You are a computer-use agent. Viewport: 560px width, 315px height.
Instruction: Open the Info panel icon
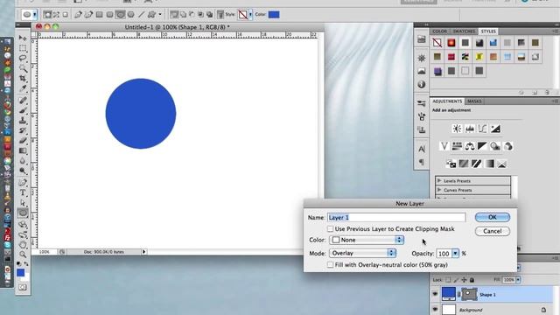tap(422, 84)
